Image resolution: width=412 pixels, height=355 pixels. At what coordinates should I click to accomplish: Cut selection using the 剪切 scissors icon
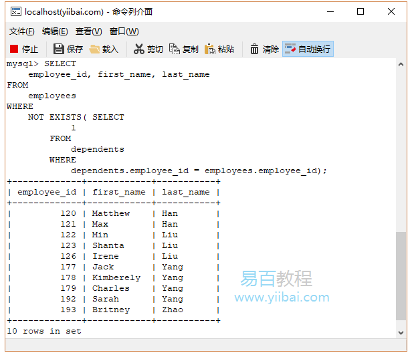(x=139, y=49)
